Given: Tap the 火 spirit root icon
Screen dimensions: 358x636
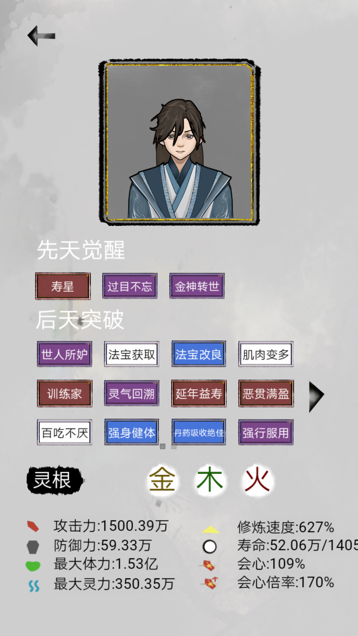Looking at the screenshot, I should click(x=257, y=480).
